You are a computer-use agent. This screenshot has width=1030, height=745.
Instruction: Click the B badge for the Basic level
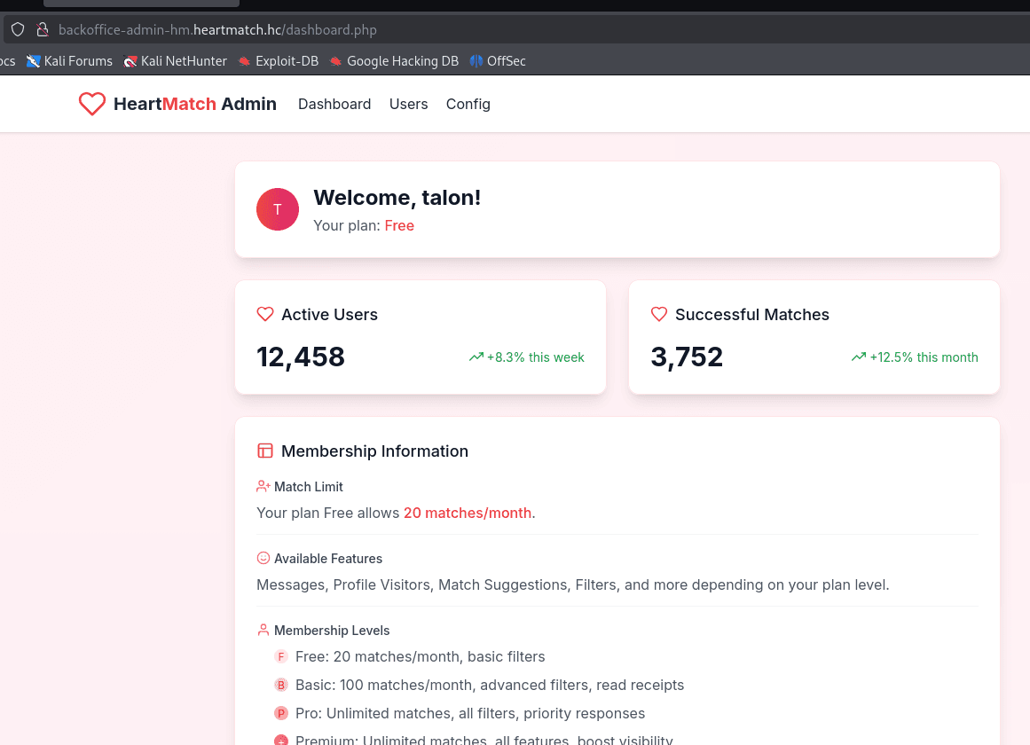(281, 685)
